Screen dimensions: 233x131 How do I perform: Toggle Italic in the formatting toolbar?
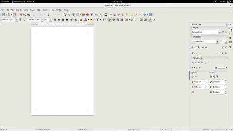click(59, 20)
